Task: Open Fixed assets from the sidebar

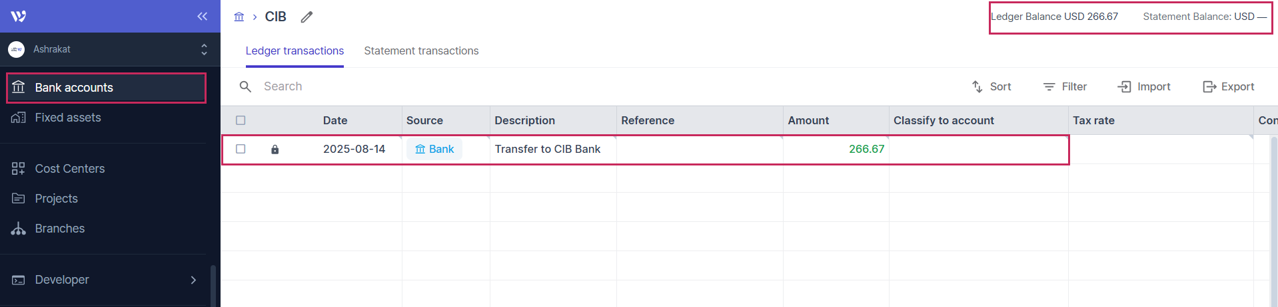Action: tap(68, 118)
